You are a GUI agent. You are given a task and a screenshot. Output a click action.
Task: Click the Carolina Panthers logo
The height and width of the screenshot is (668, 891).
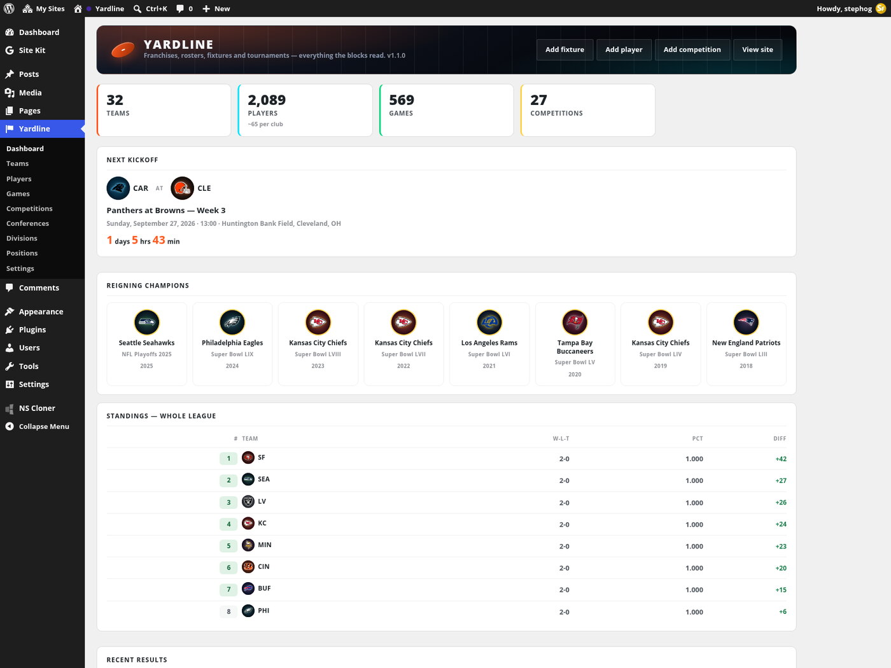click(118, 188)
